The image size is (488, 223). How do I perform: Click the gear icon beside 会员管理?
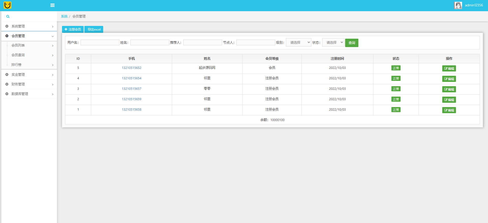[x=7, y=36]
